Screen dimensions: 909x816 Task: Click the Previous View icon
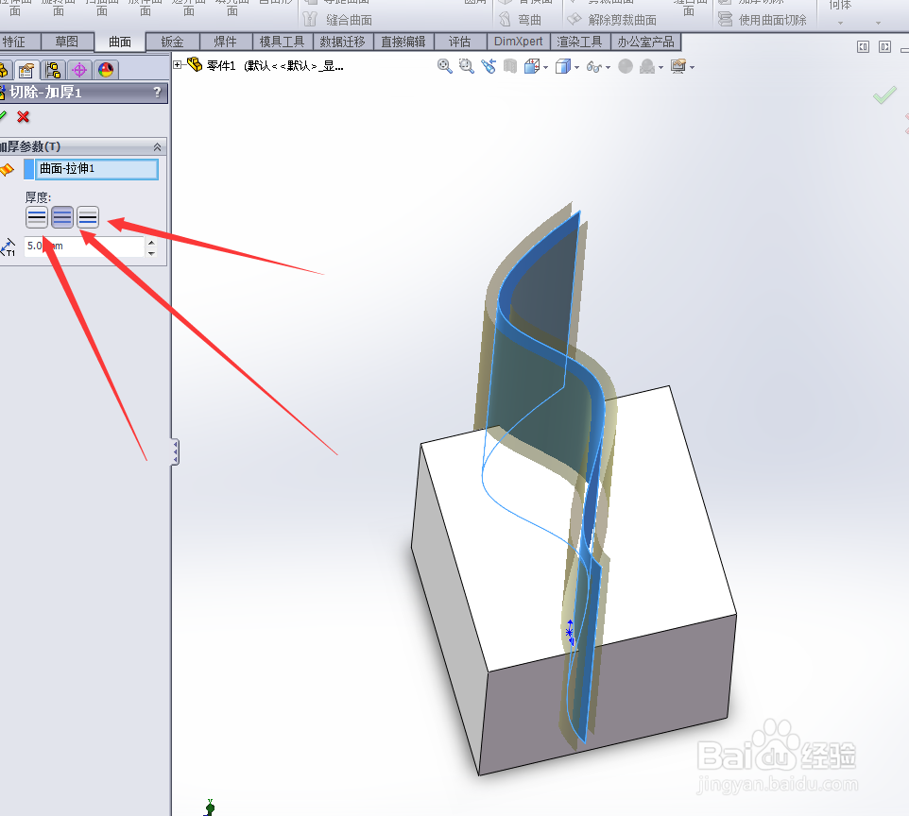click(489, 67)
